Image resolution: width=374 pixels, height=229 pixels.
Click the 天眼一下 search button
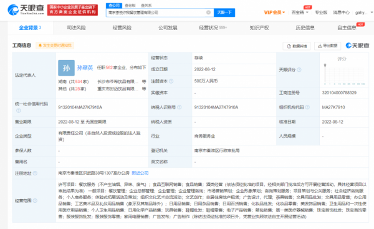pyautogui.click(x=224, y=12)
